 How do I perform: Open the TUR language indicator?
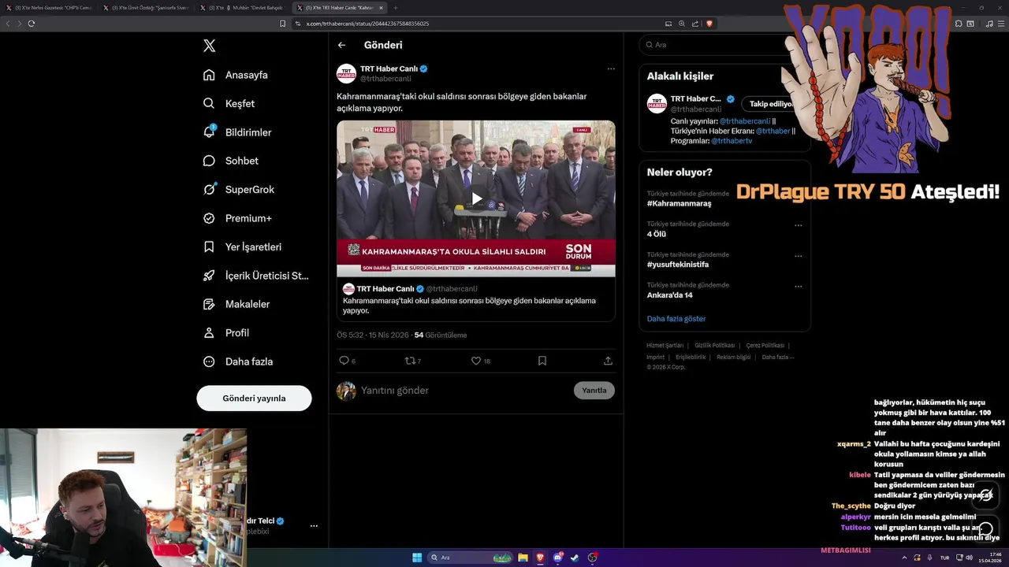944,558
